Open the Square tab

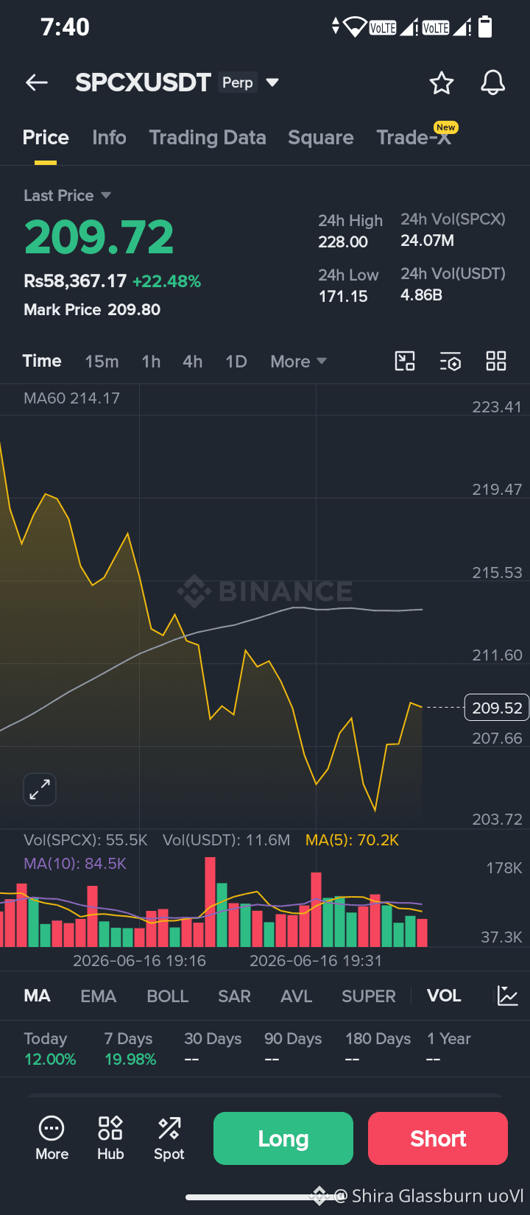321,138
